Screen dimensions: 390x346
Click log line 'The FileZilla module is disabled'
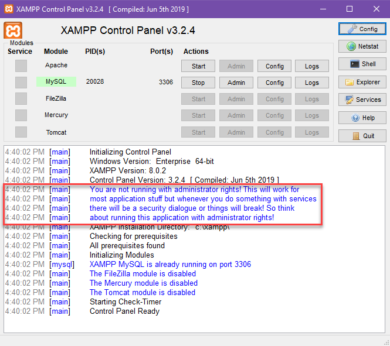click(x=143, y=273)
